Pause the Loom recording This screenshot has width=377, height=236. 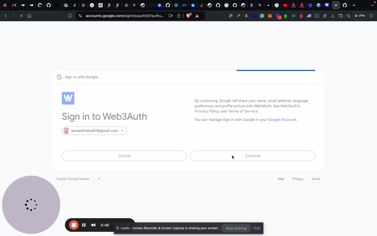84,225
